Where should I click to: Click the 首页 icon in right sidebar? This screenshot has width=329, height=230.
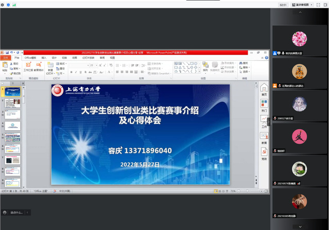coord(264,89)
